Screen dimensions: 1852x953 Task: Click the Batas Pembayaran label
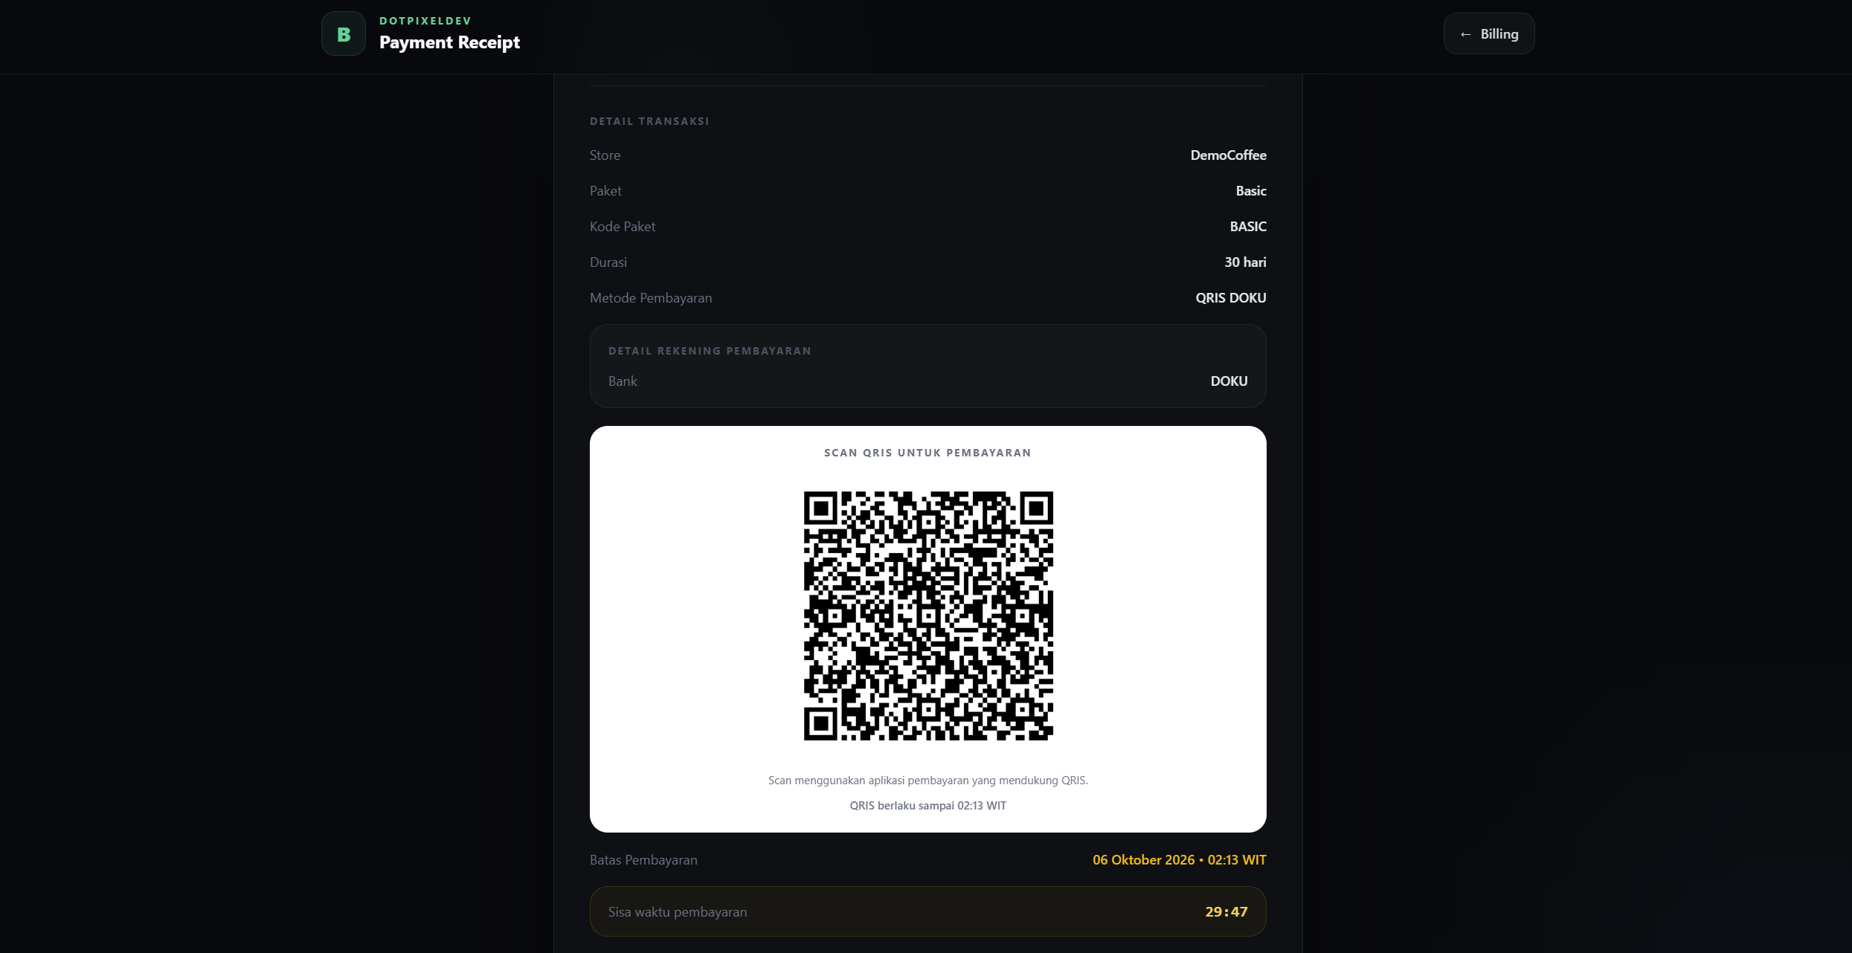[643, 860]
